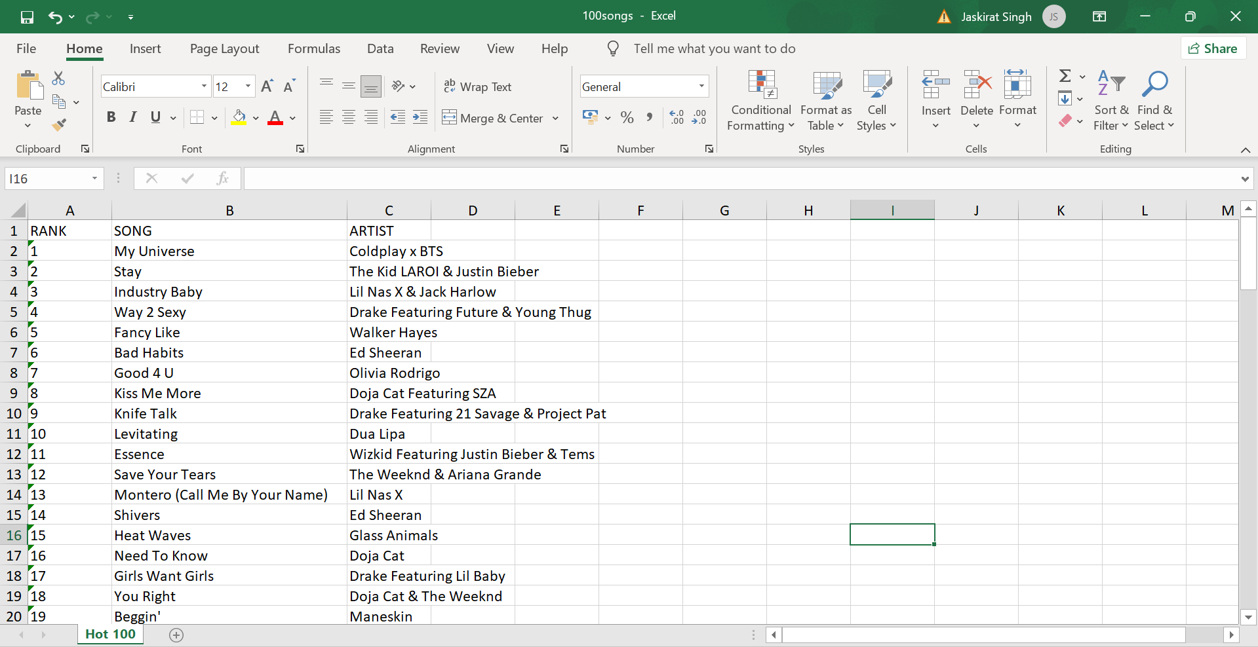The height and width of the screenshot is (647, 1258).
Task: Select the Hot 100 sheet tab
Action: point(111,634)
